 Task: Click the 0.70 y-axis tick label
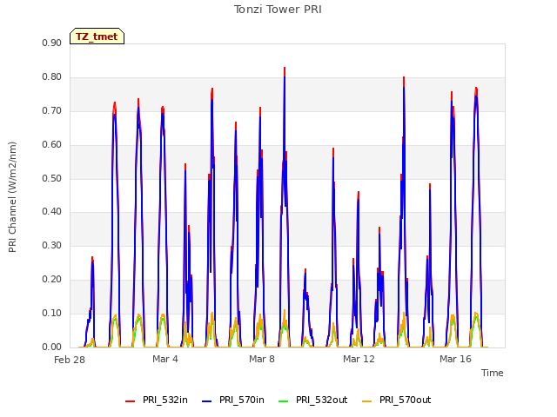52,110
